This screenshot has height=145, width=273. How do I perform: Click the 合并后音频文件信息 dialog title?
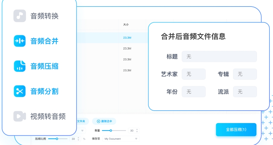click(x=193, y=36)
